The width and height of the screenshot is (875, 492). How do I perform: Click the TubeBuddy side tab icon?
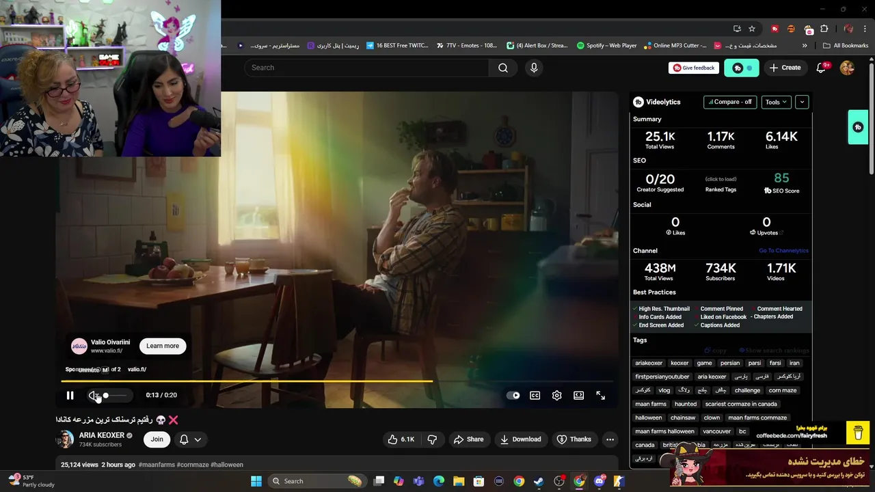click(858, 127)
